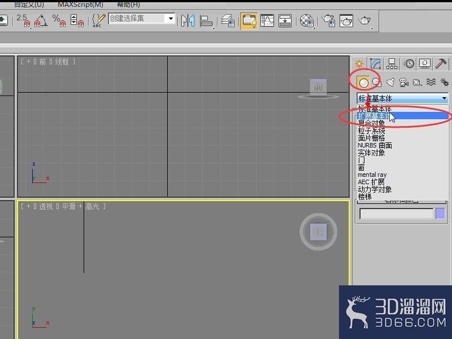Screen dimensions: 452x339
Task: Open the Curve Editor icon
Action: click(x=267, y=21)
